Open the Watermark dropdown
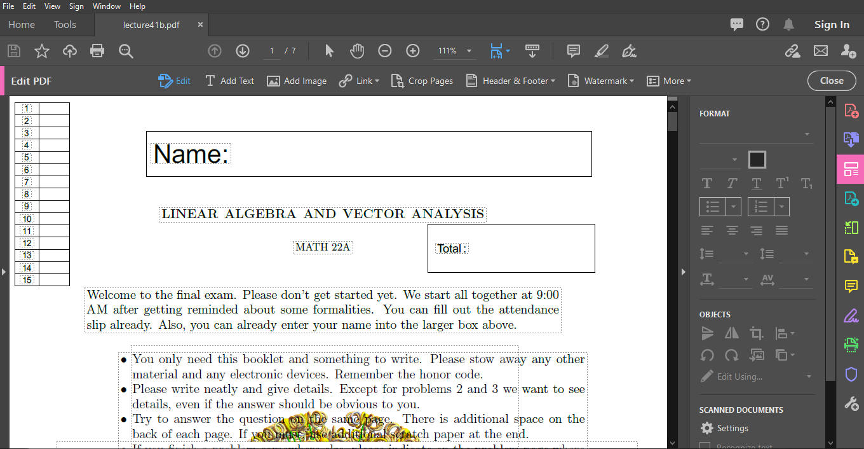 (x=600, y=81)
